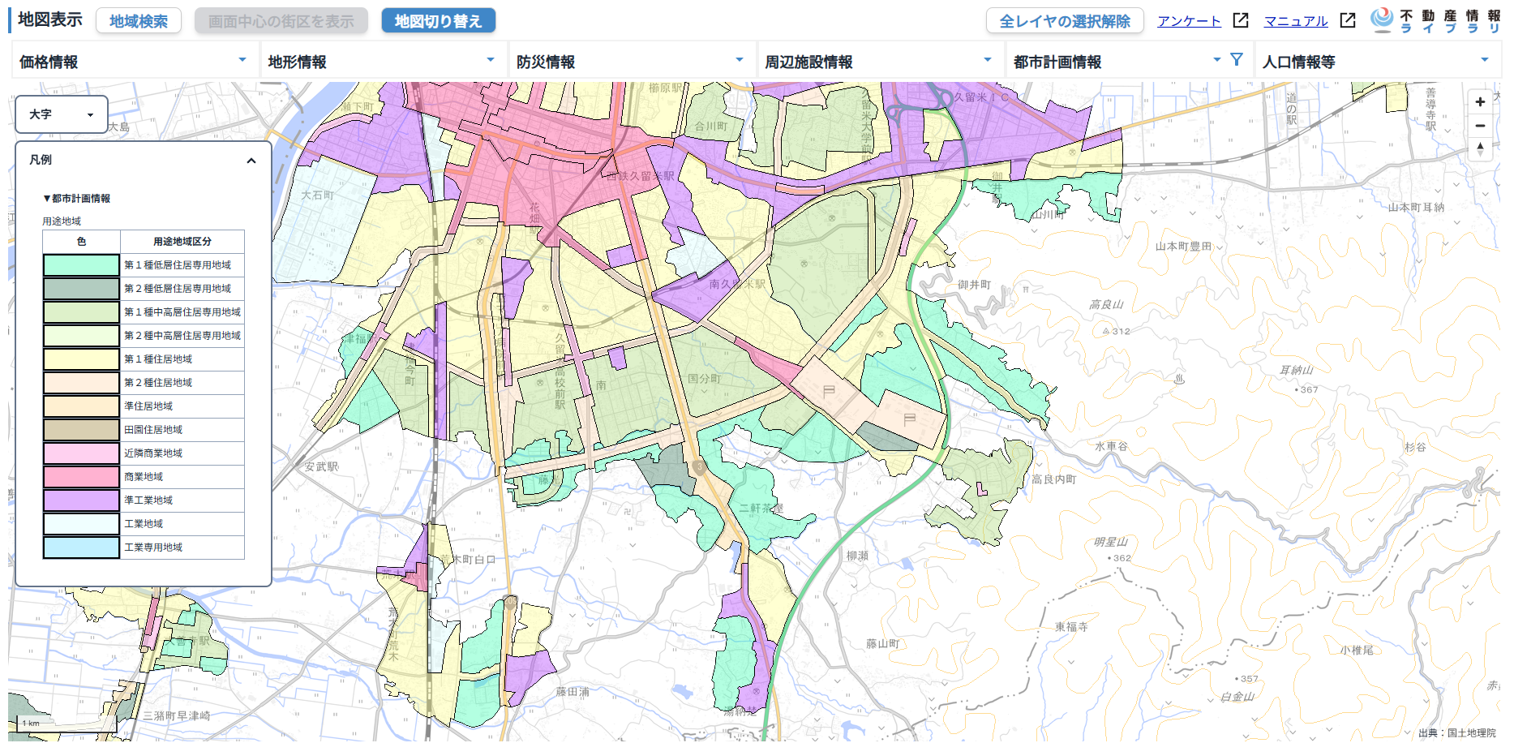Image resolution: width=1514 pixels, height=743 pixels.
Task: Click the compass reset arrow below the zoom controls
Action: click(1481, 149)
